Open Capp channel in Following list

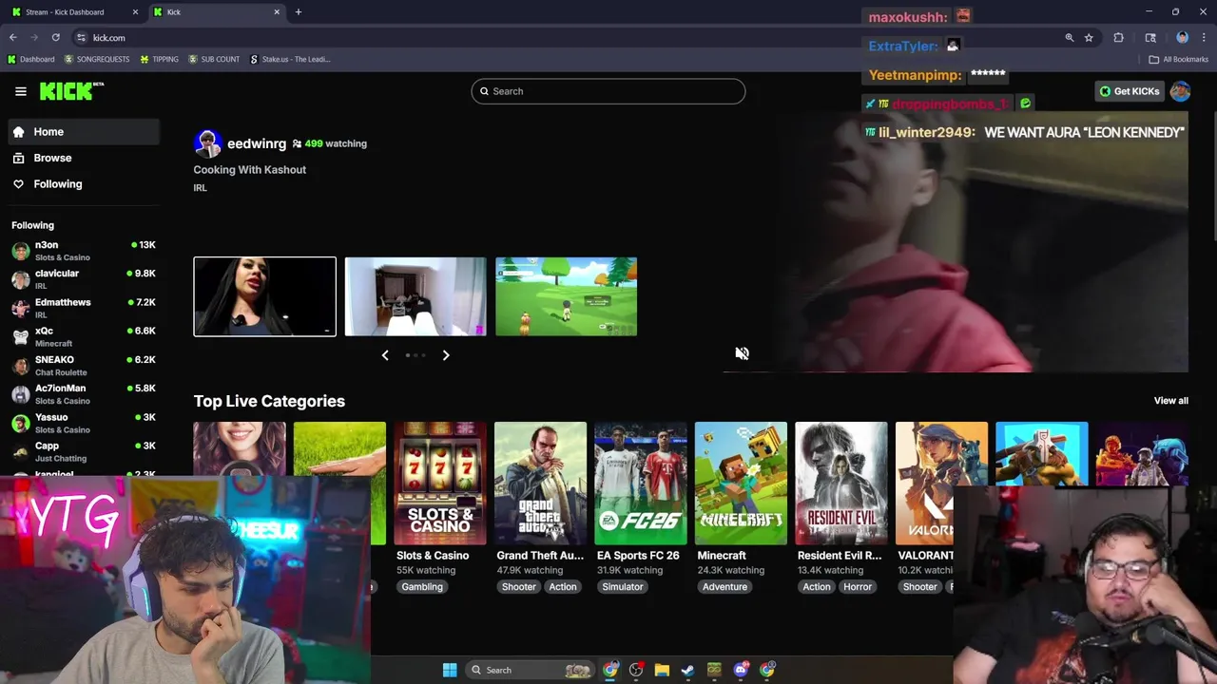(x=84, y=451)
